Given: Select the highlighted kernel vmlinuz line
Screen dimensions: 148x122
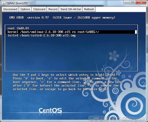Looking at the screenshot, I should coord(71,32).
